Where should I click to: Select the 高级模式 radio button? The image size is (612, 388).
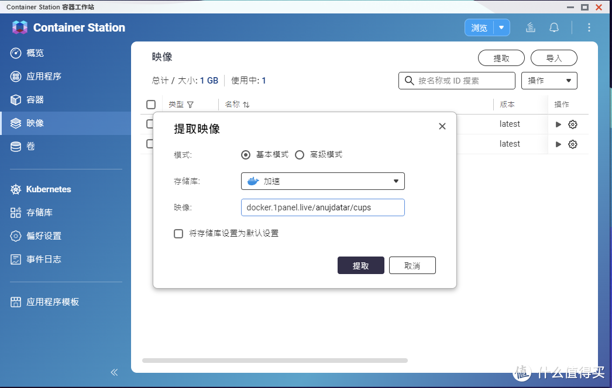point(300,155)
